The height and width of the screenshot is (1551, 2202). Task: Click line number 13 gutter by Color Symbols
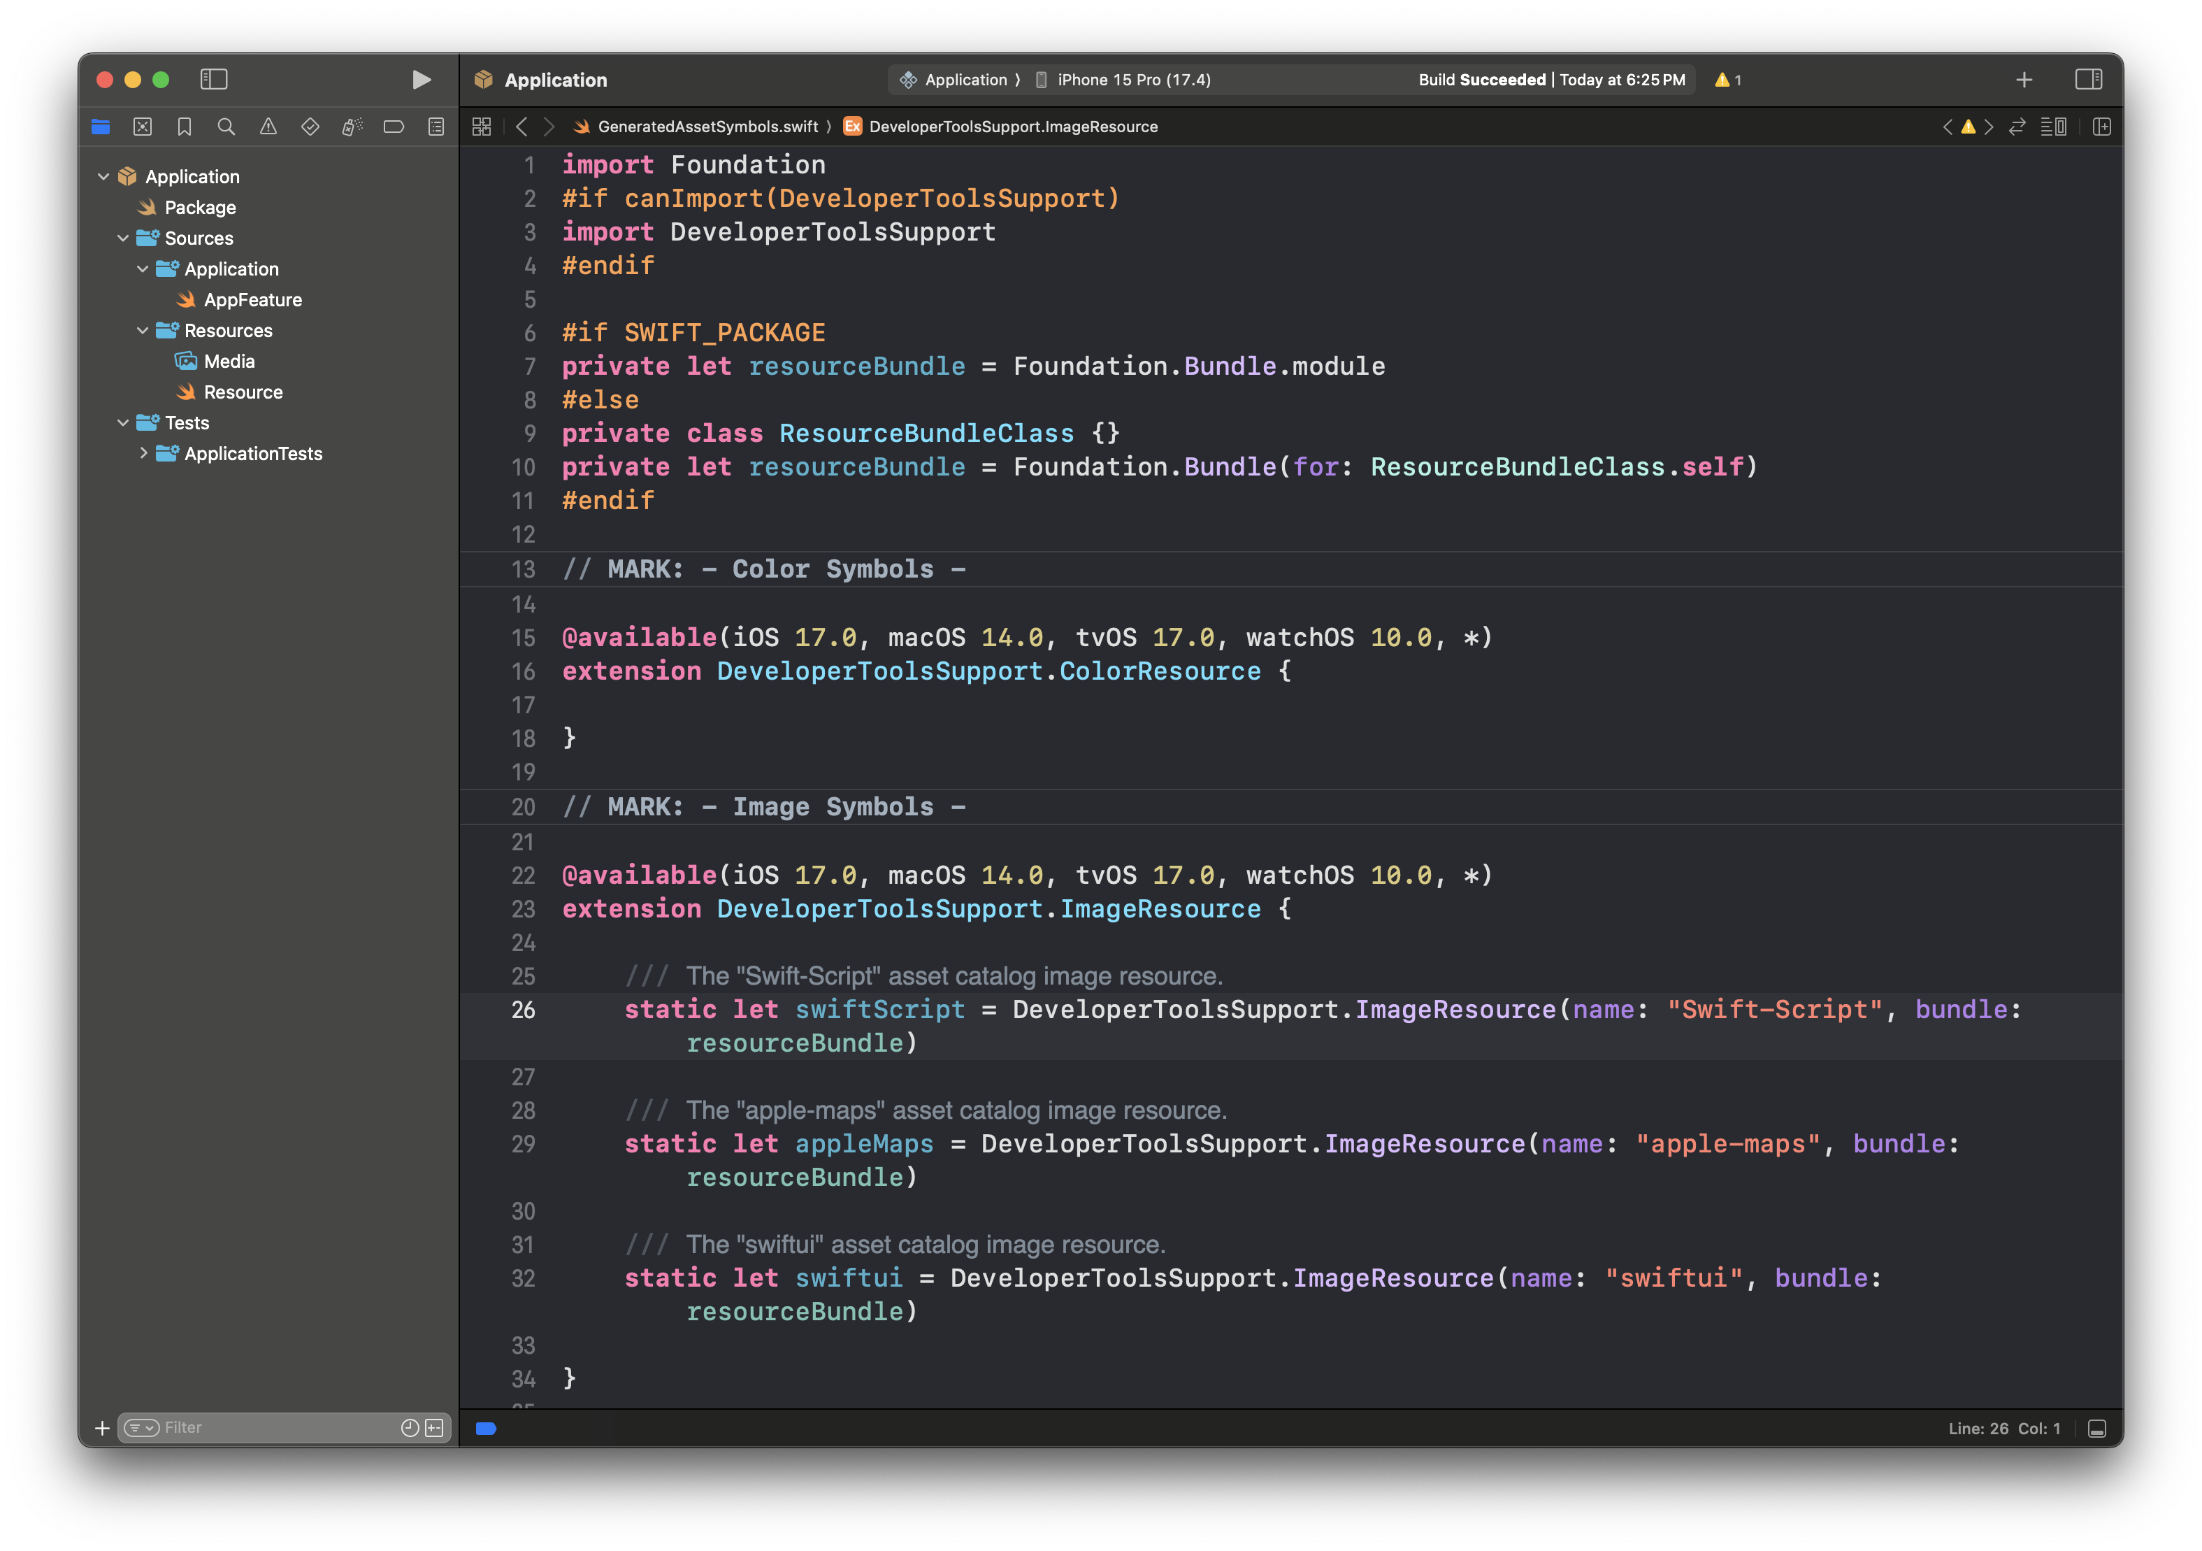tap(523, 569)
